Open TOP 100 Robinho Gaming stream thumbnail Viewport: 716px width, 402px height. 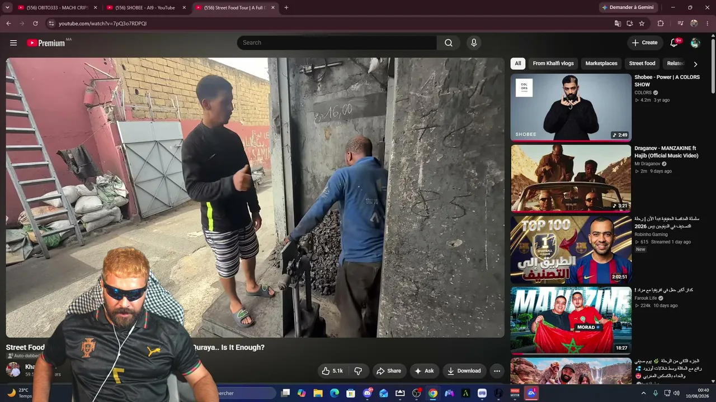571,250
